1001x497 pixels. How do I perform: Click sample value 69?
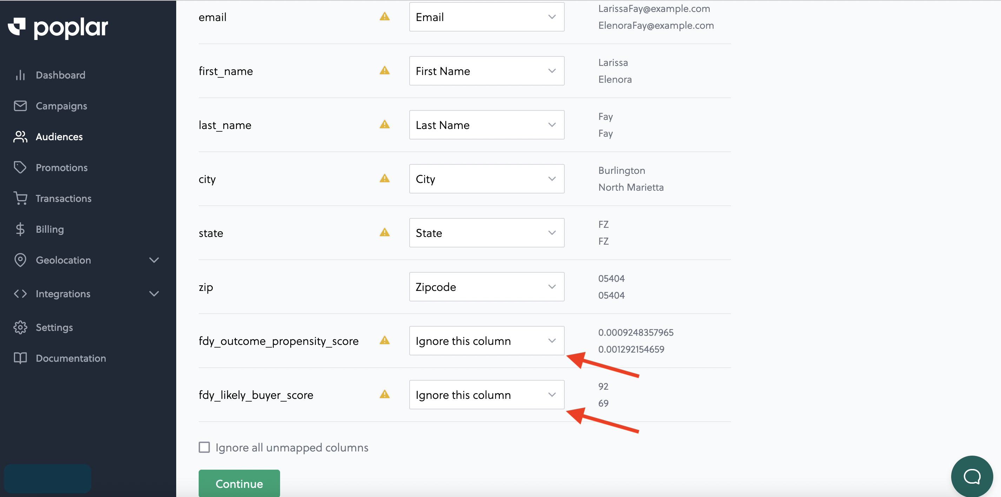point(603,403)
